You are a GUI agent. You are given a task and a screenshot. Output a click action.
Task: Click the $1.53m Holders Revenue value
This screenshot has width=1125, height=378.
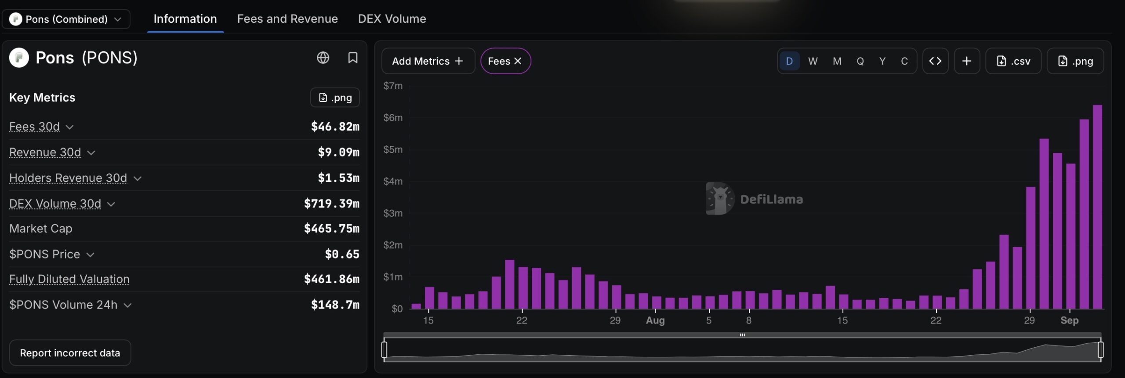pos(338,178)
